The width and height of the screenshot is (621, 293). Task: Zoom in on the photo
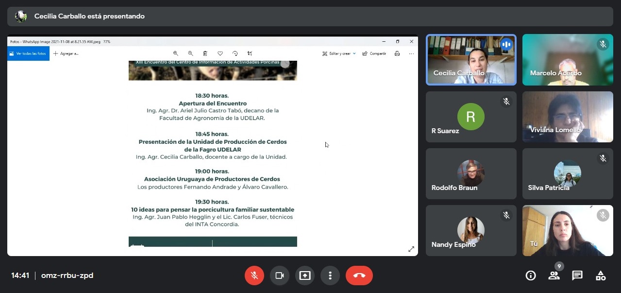pos(176,53)
